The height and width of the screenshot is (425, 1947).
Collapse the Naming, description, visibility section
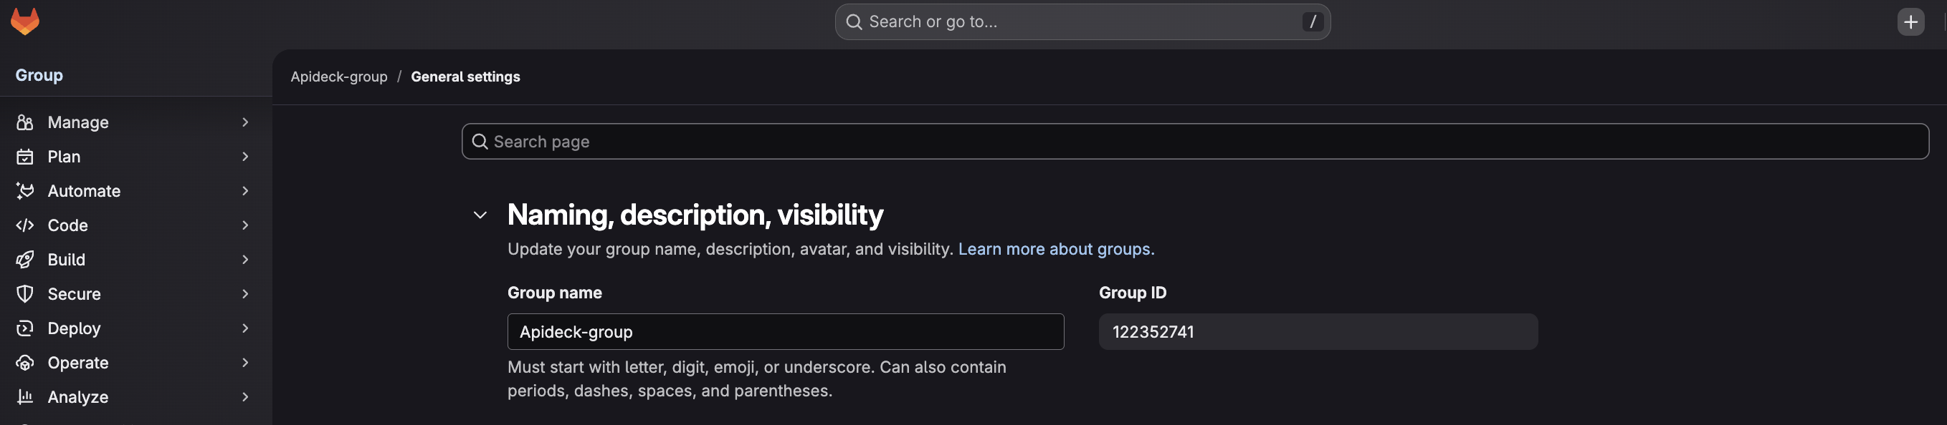480,215
